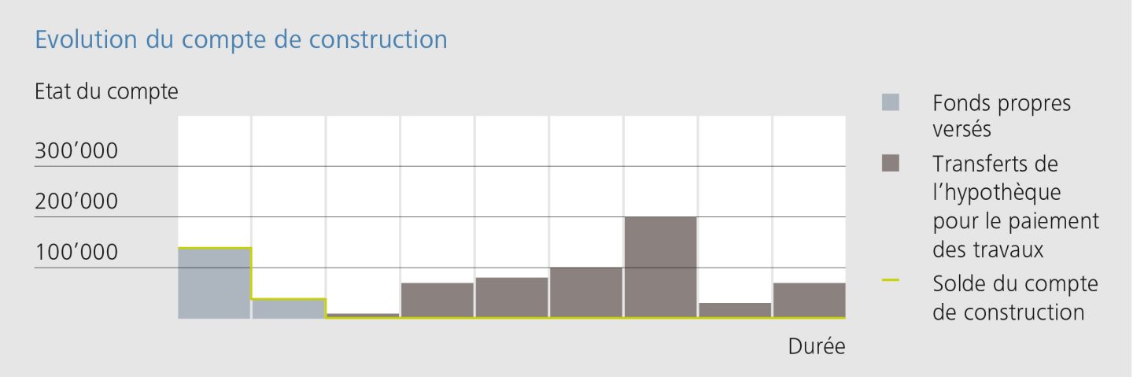The width and height of the screenshot is (1133, 377).
Task: Click the dark bar reaching the 100'000 line
Action: tap(586, 293)
